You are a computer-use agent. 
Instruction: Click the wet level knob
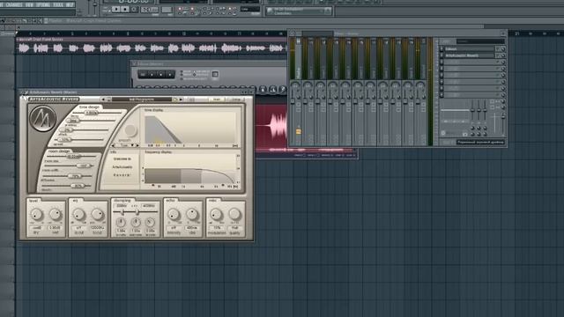(55, 215)
